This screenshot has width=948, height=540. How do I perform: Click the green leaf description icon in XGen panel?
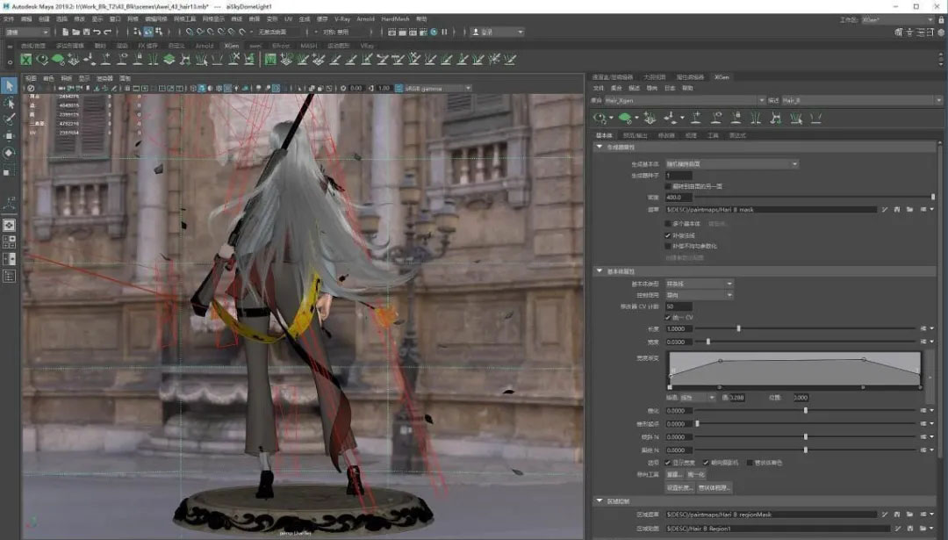(x=625, y=117)
